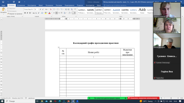
Task: Expand the font color arrow
Action: (x=51, y=13)
